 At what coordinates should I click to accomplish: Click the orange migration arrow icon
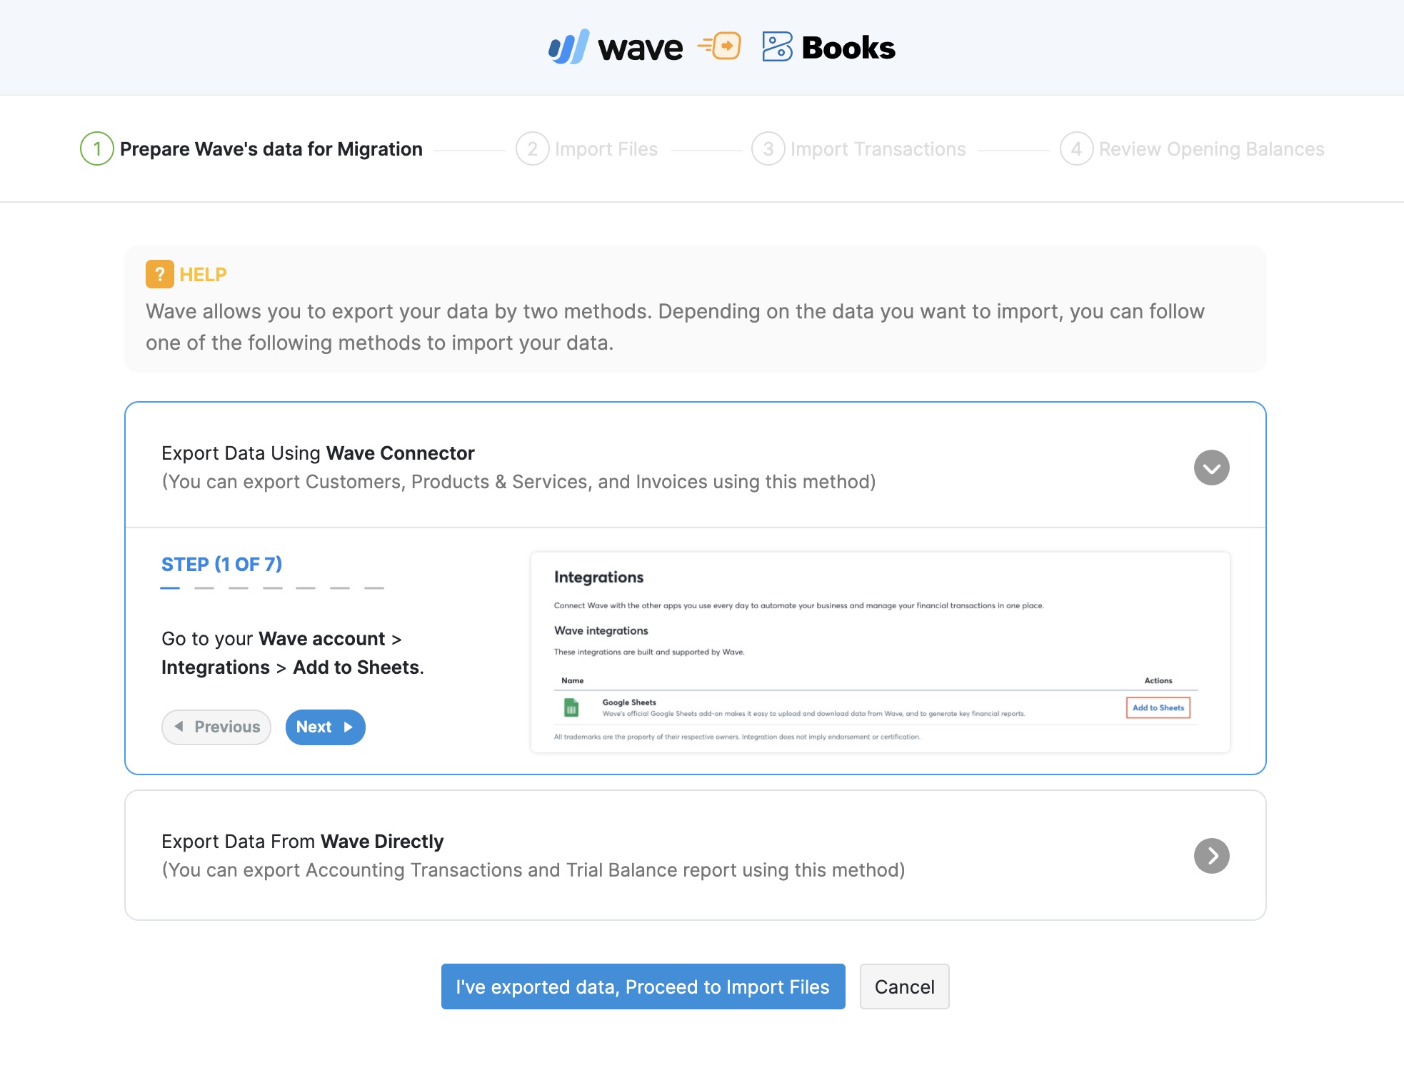pos(719,46)
